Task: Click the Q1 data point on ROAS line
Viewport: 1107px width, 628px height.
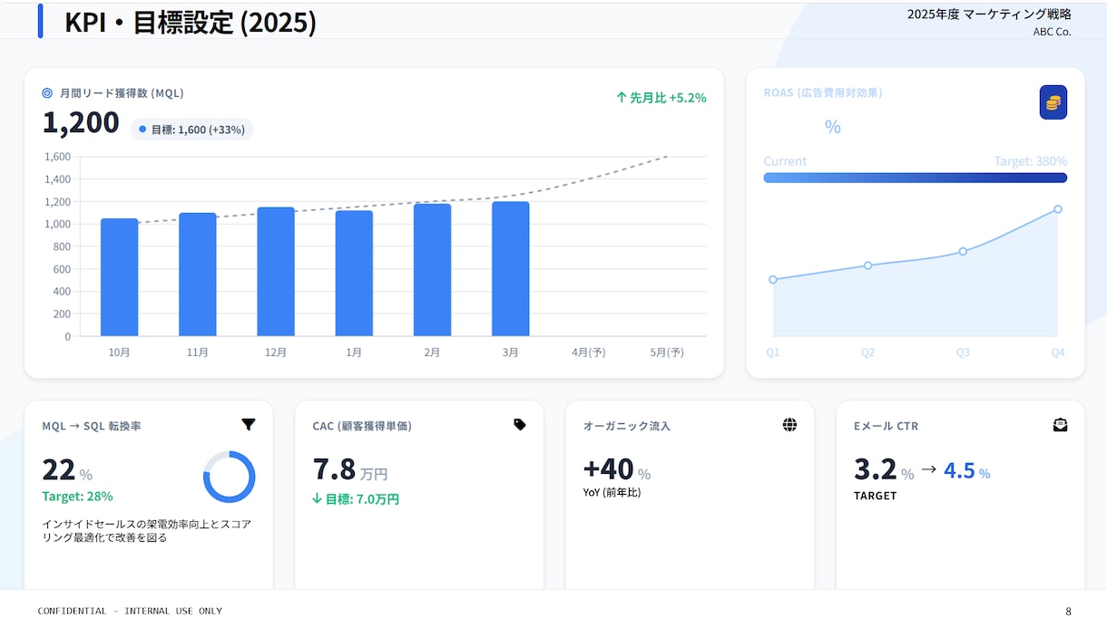Action: pos(773,279)
